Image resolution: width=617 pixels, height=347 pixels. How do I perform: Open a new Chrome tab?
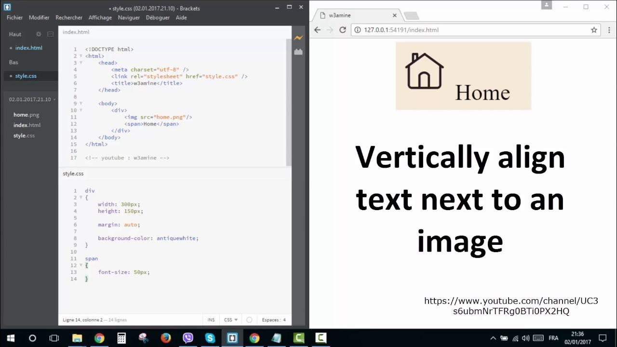411,16
